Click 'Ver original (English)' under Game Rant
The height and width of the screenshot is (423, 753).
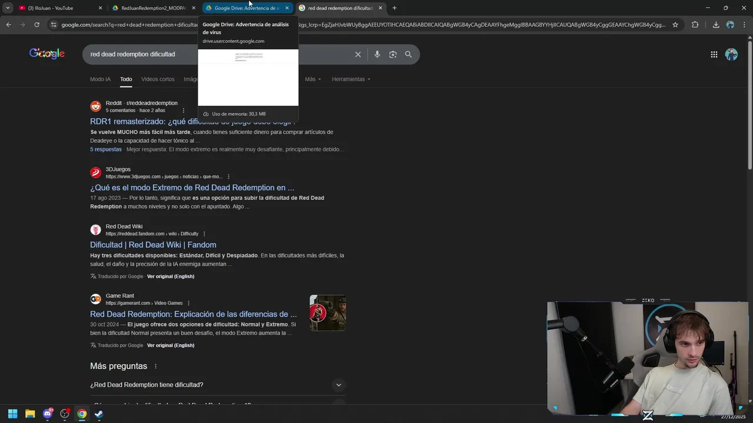click(171, 345)
